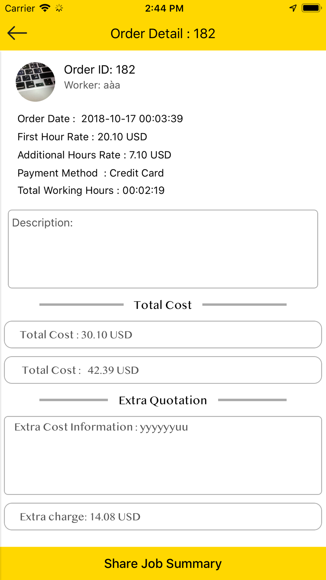This screenshot has width=326, height=580.
Task: Tap the Payment Method Credit Card row
Action: pyautogui.click(x=91, y=173)
